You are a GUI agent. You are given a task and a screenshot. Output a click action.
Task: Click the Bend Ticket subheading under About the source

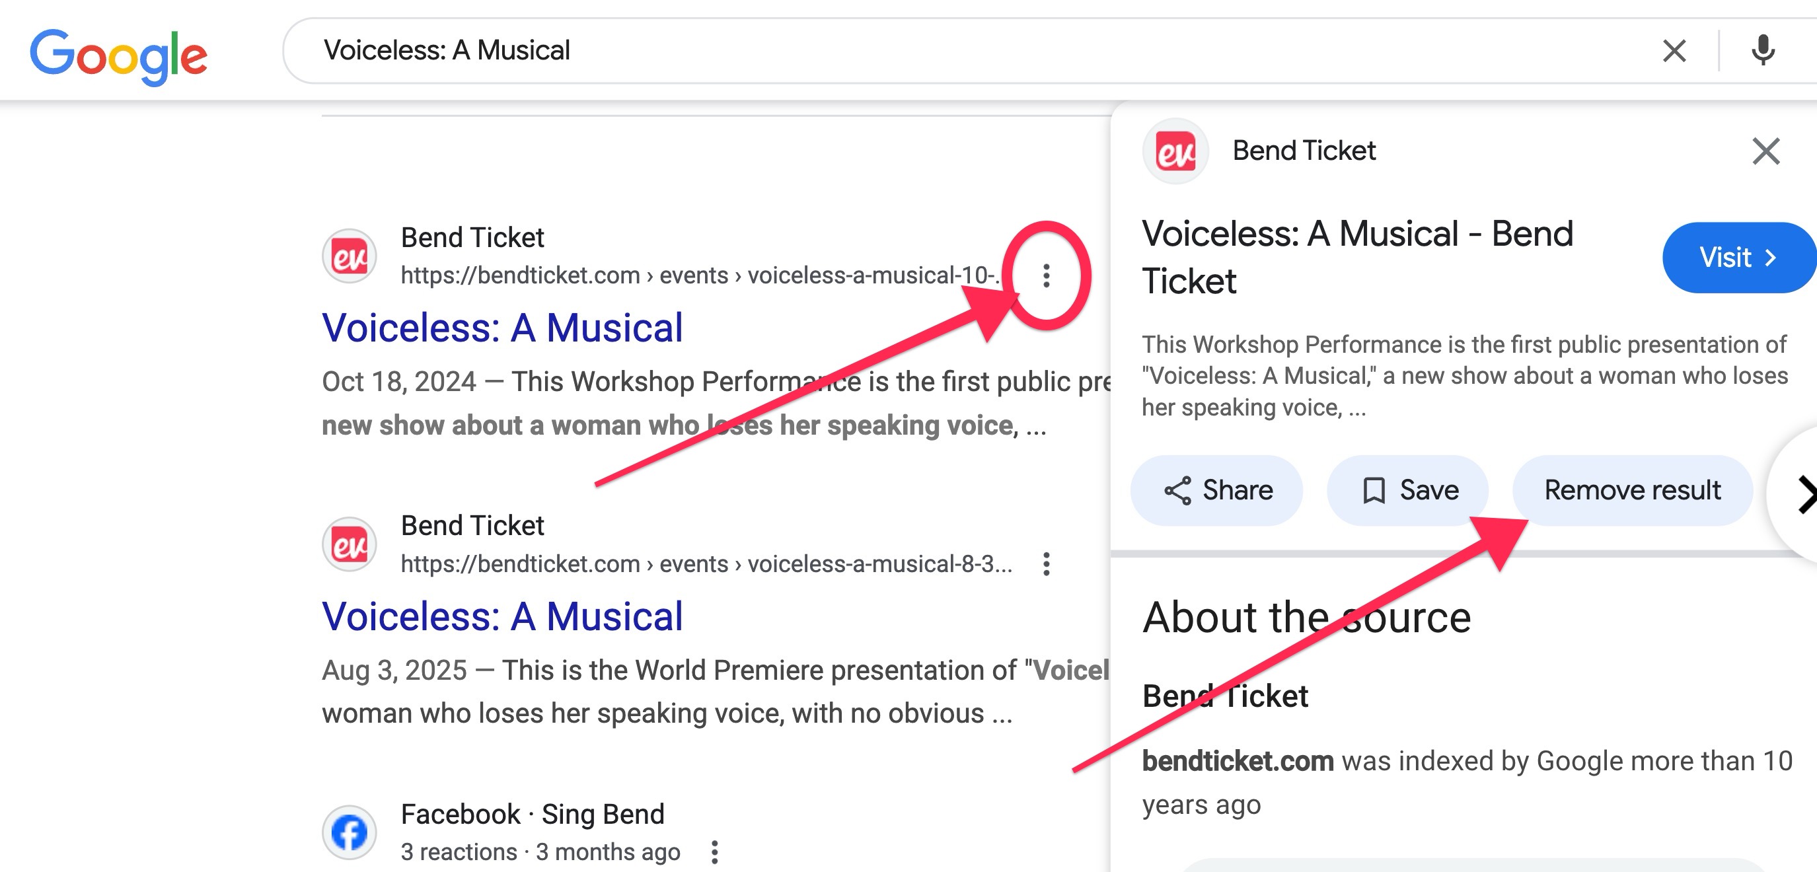[1225, 696]
